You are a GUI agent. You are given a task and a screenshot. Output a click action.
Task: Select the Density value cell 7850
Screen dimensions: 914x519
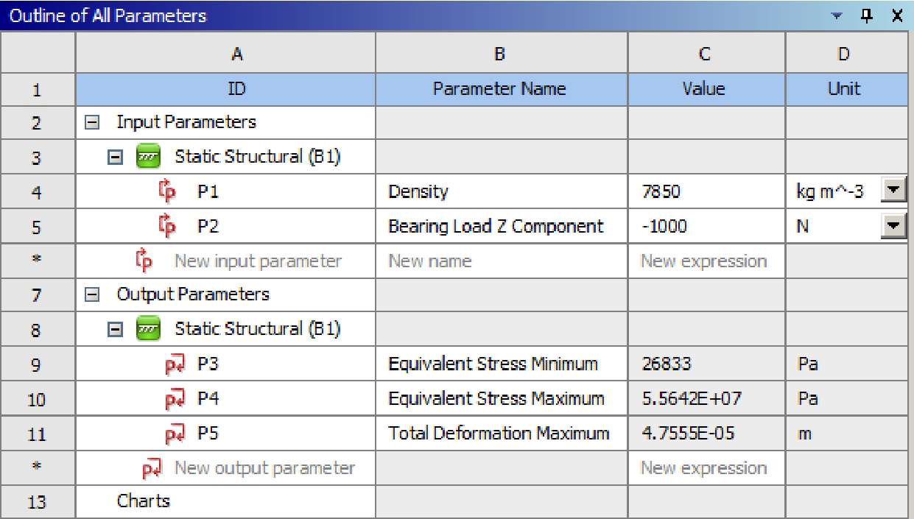(706, 192)
